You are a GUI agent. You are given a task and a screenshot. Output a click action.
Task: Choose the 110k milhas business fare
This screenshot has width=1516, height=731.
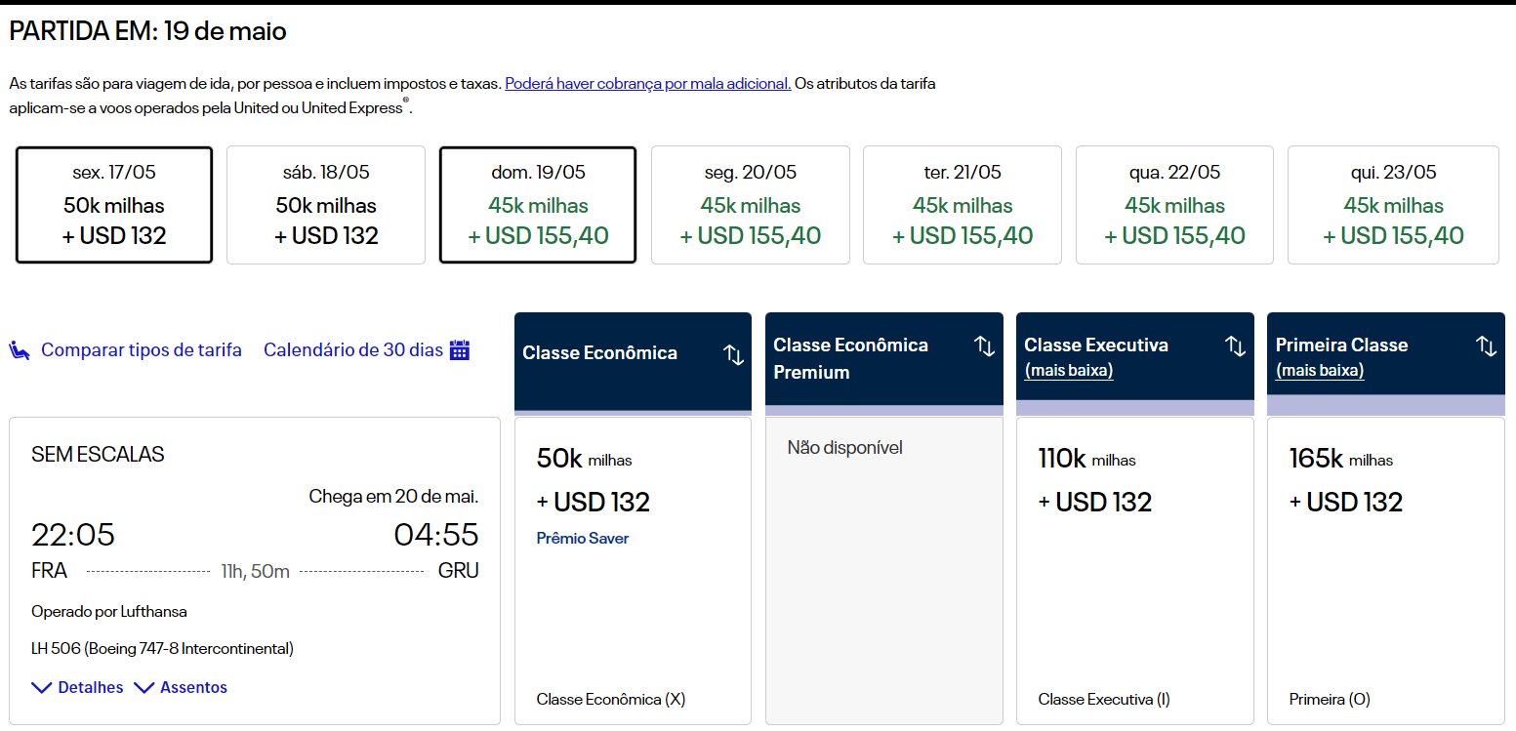pyautogui.click(x=1134, y=571)
